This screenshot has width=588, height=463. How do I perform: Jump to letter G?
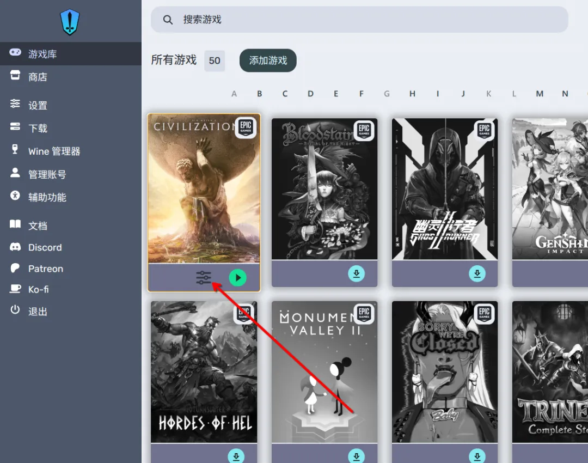[387, 94]
